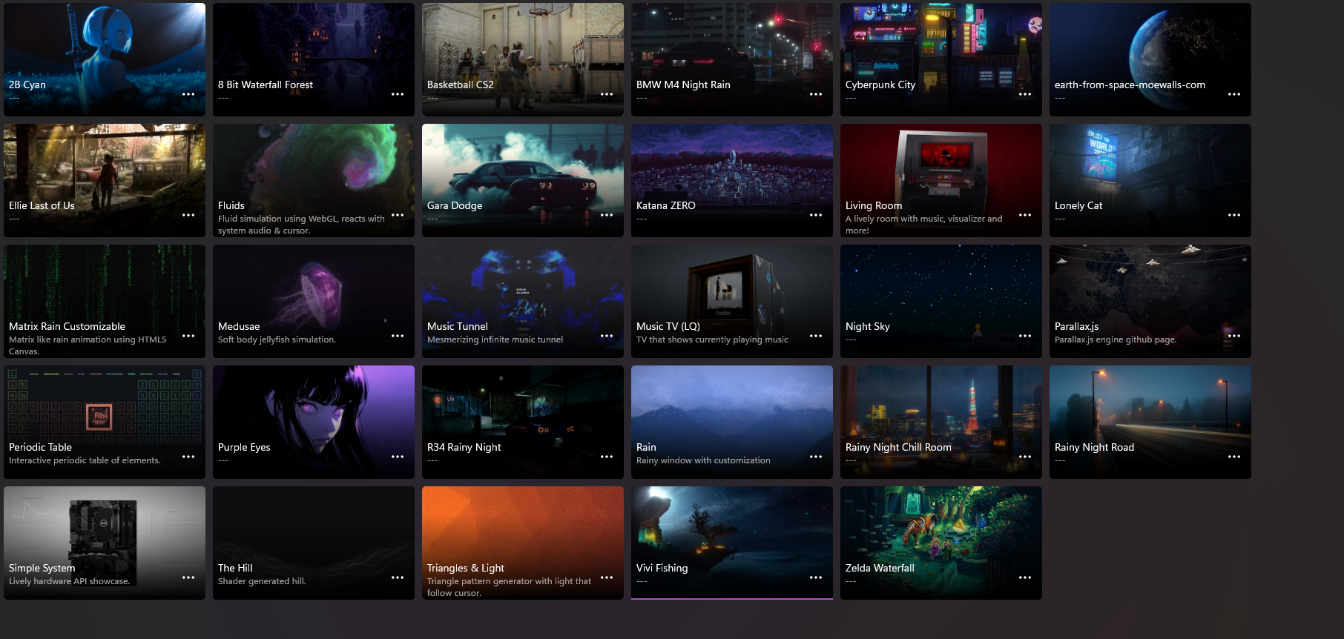
Task: Open the three-dot menu for Night Sky
Action: coord(1025,336)
